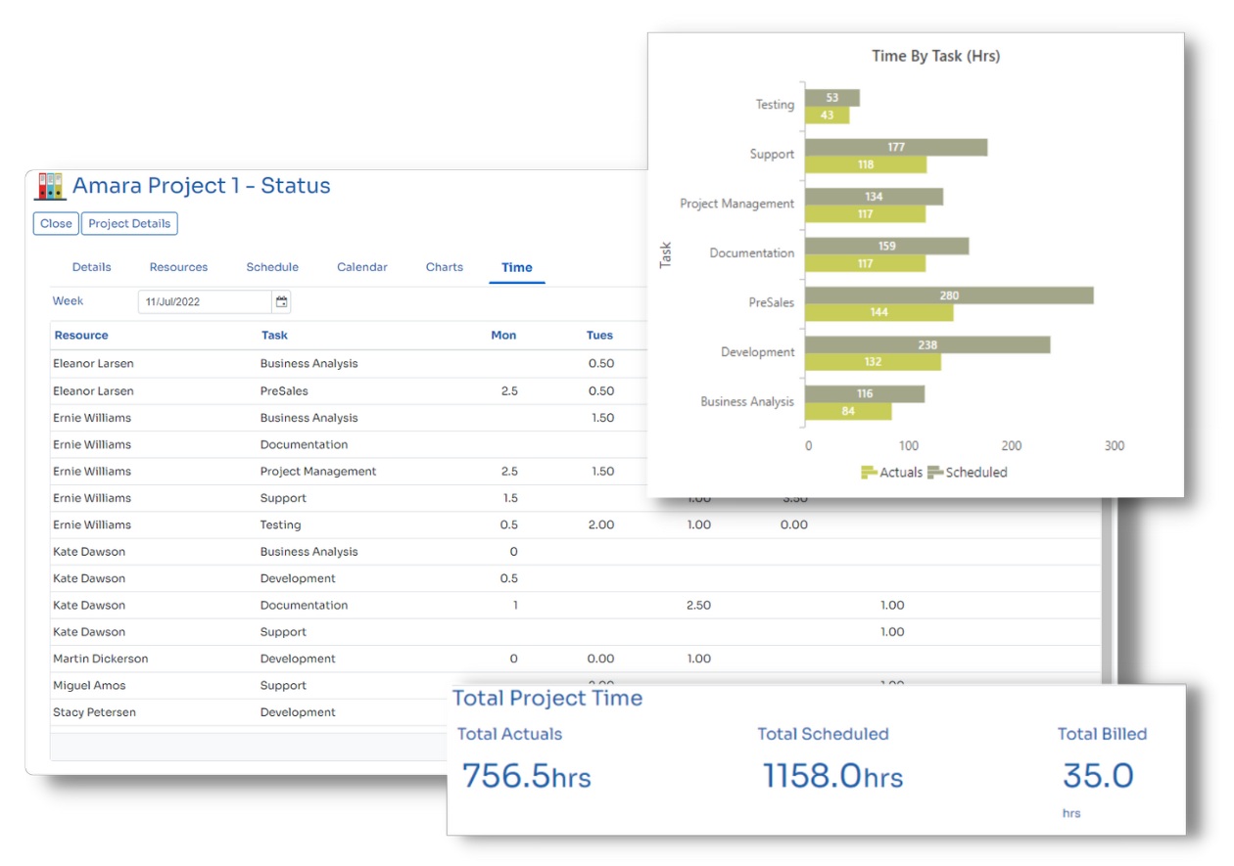Click the Close button
This screenshot has height=866, width=1234.
[56, 223]
